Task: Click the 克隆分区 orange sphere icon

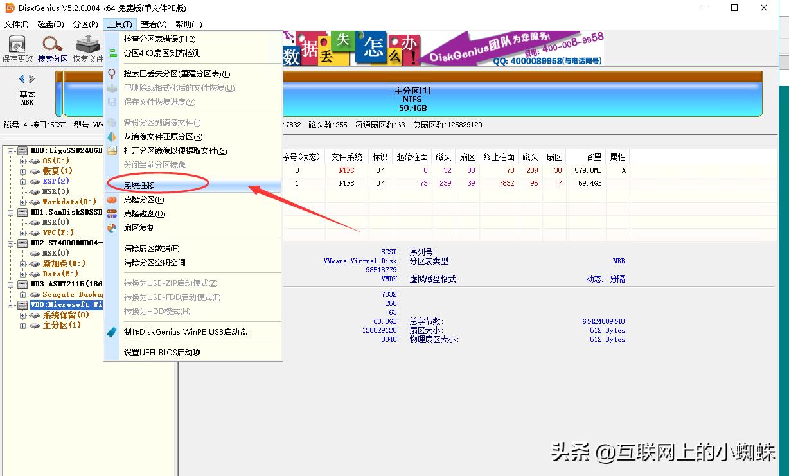Action: (x=112, y=199)
